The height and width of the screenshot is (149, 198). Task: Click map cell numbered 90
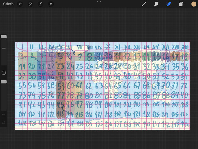point(185,95)
